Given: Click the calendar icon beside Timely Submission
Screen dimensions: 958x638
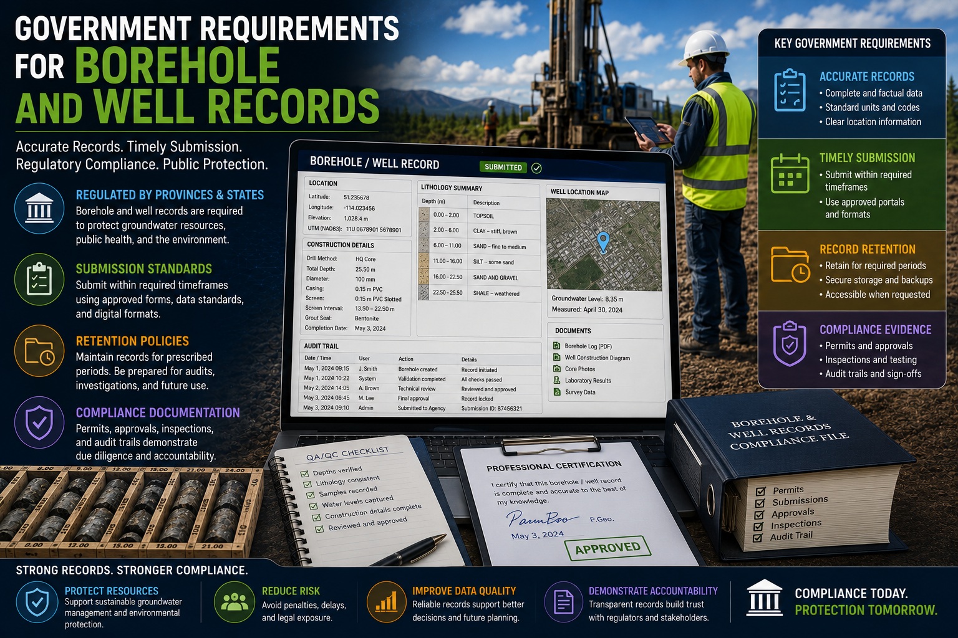Looking at the screenshot, I should click(x=790, y=173).
